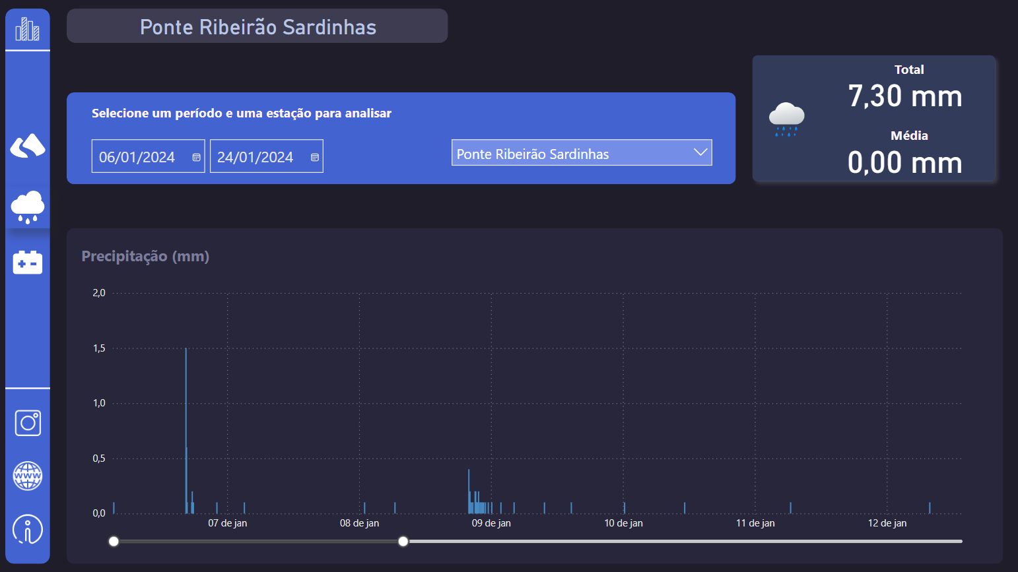The image size is (1018, 572).
Task: Click the 11 de jan axis label
Action: click(x=755, y=523)
